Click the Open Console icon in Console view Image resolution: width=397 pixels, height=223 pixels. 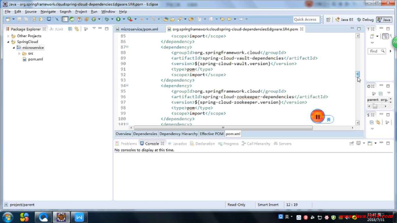click(x=370, y=143)
